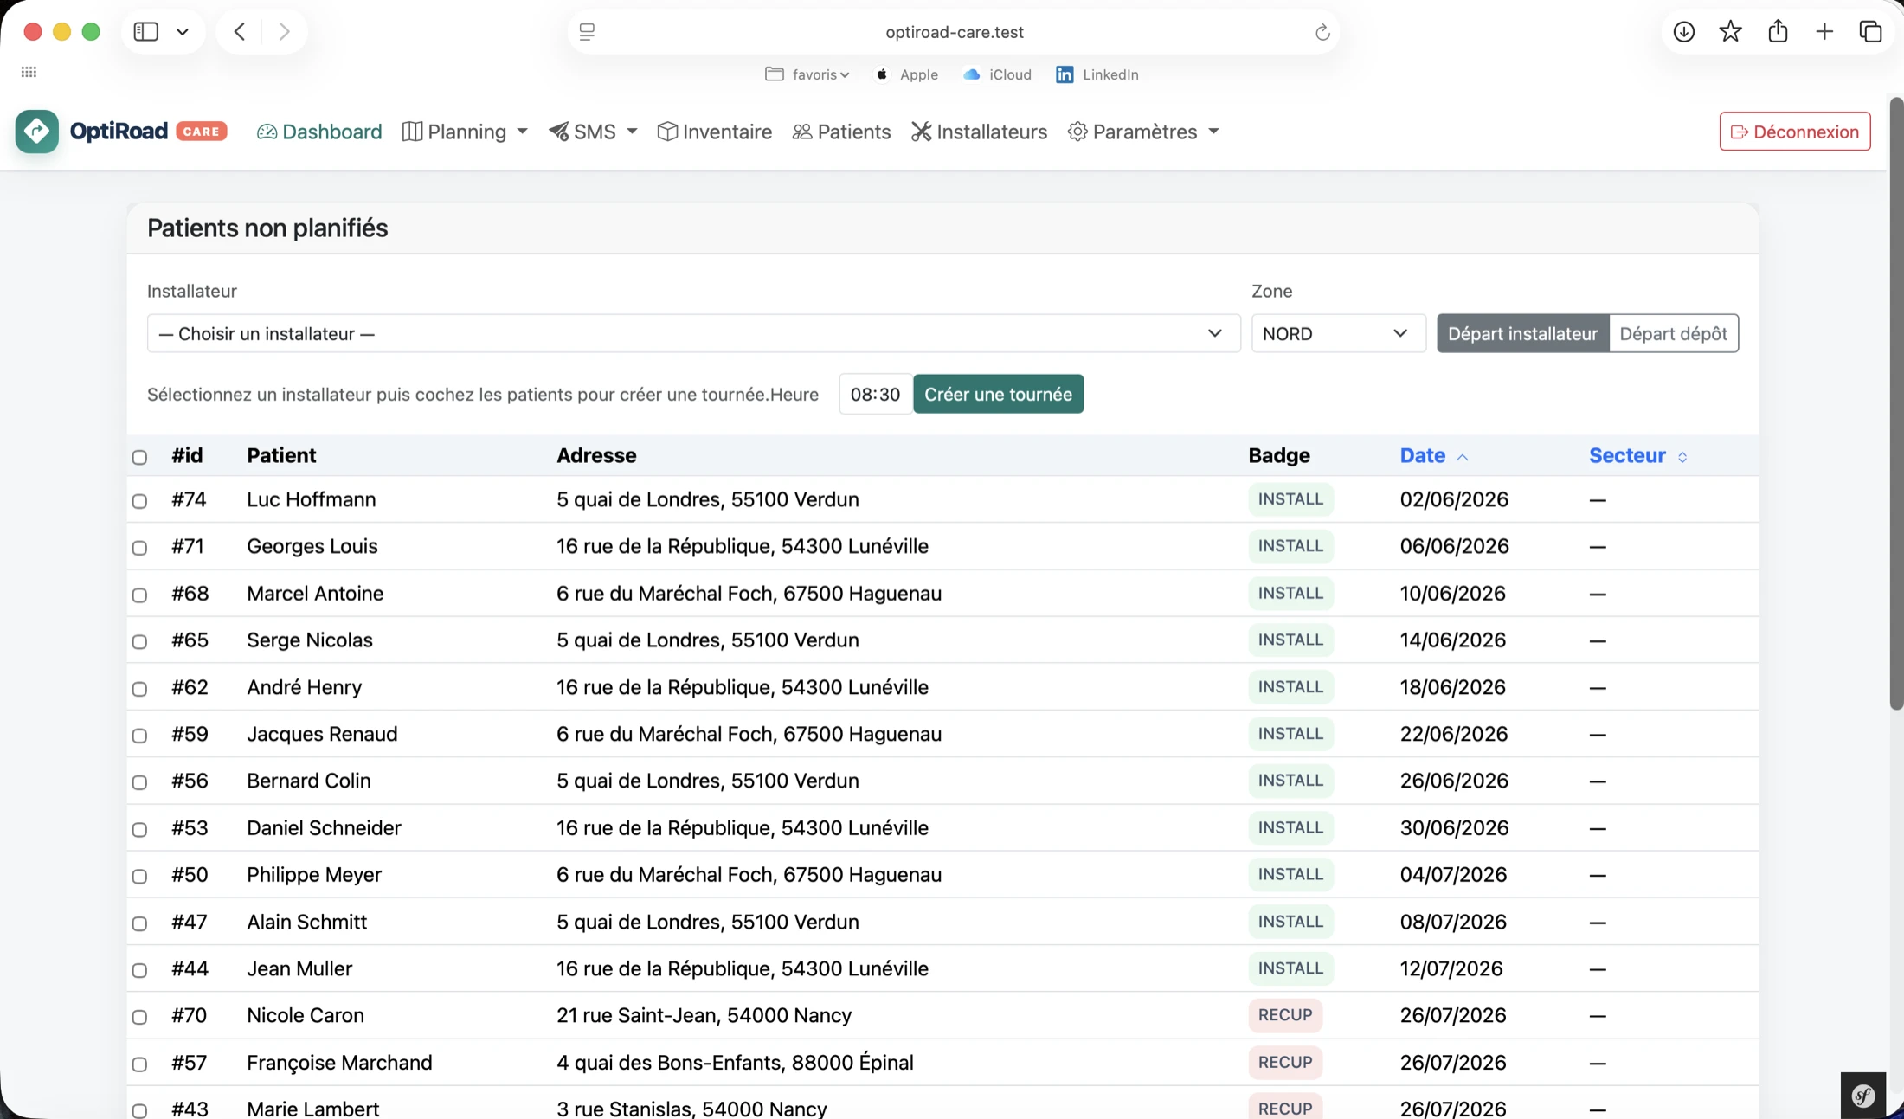Check the box for Luc Hoffmann

(x=139, y=501)
